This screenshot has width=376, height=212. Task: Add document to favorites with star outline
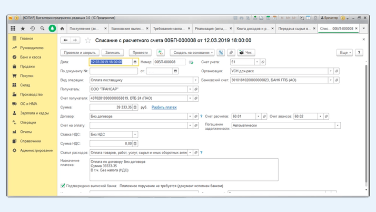coord(88,41)
